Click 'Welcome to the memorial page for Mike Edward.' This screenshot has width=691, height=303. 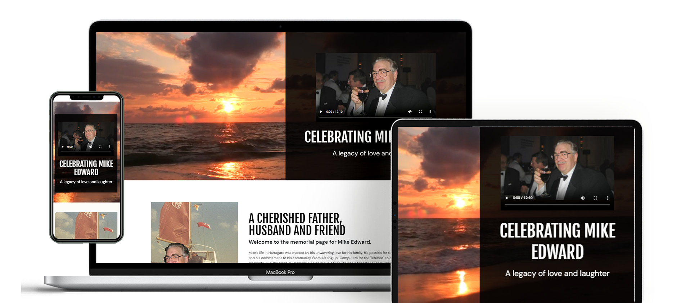(x=310, y=242)
